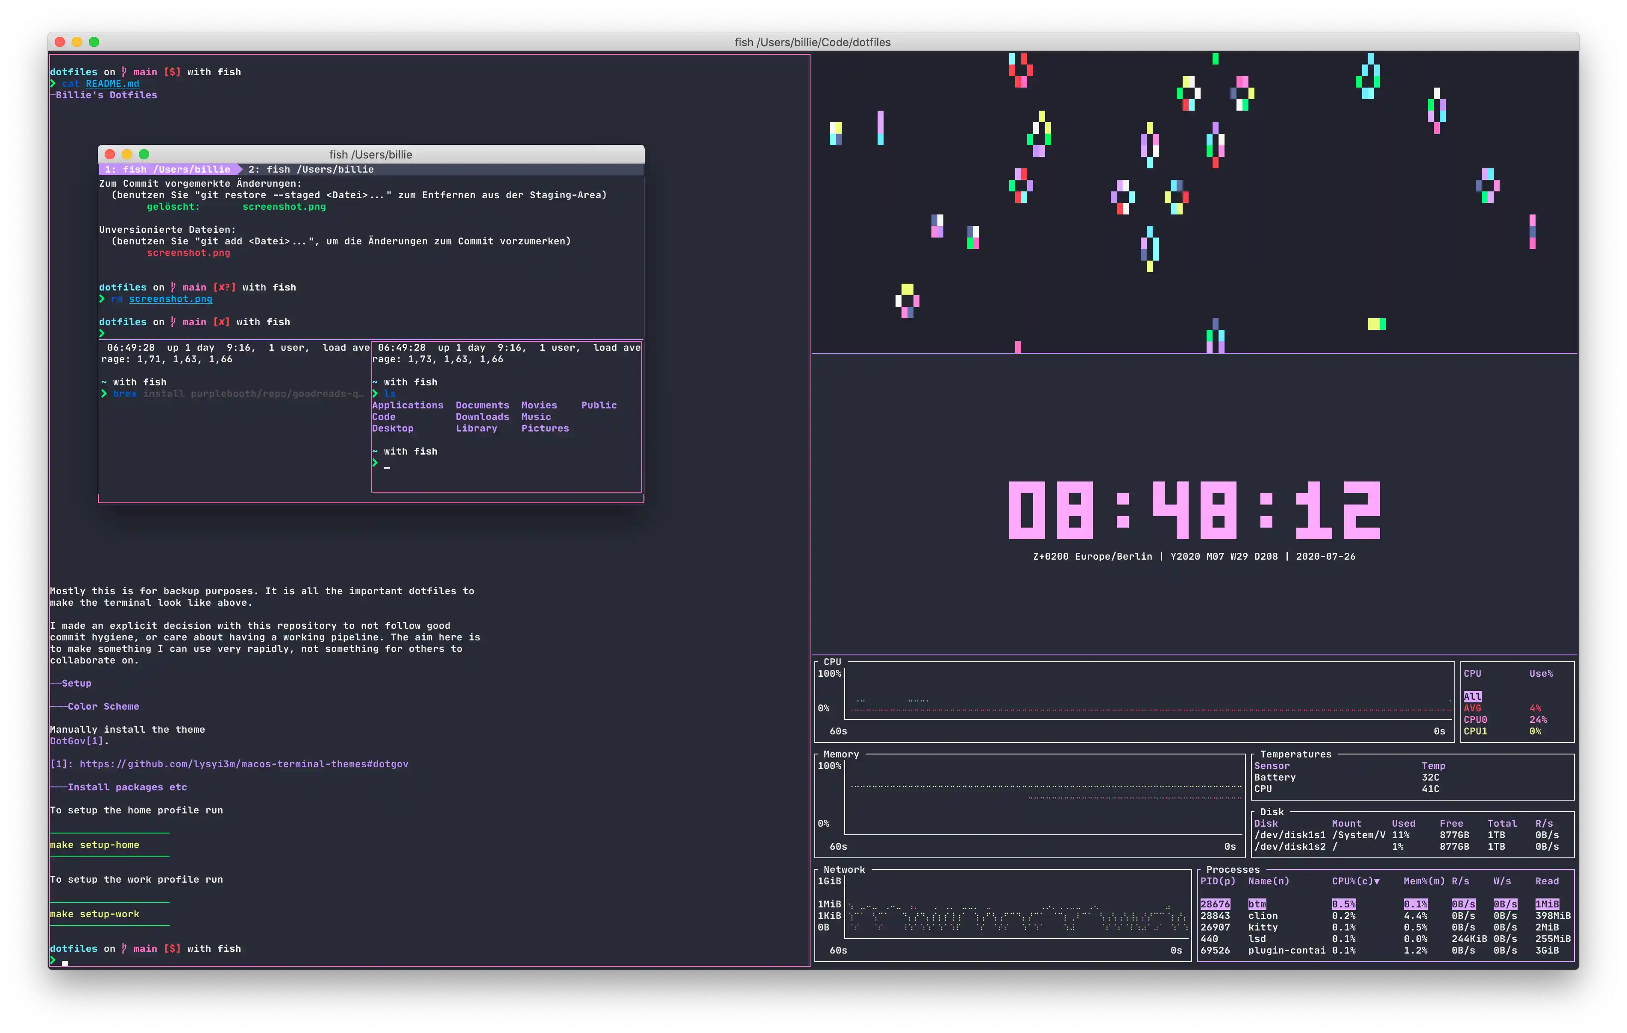Screen dimensions: 1627x1033
Task: Click the [✗?] git status icon after main
Action: tap(223, 287)
